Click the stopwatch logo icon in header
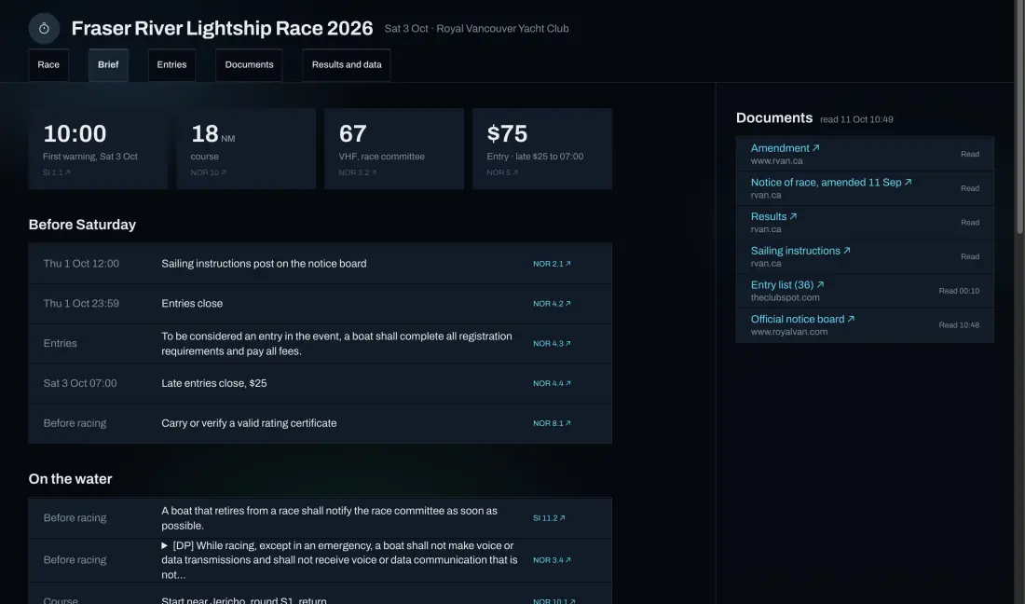The width and height of the screenshot is (1025, 604). point(44,29)
